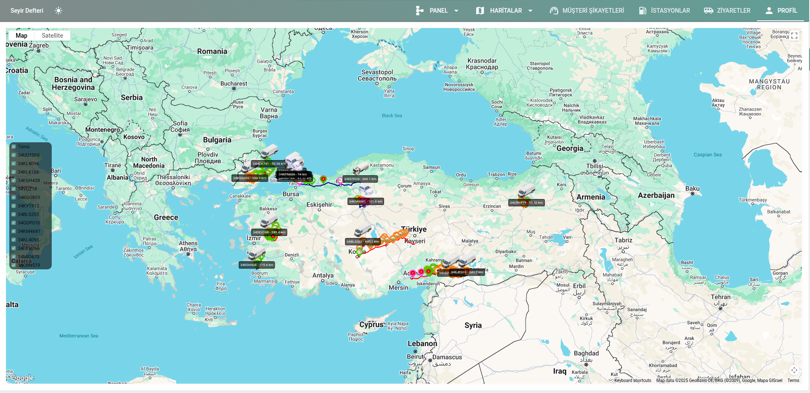Disable the 34UU3568 vehicle checkbox

[x=14, y=155]
